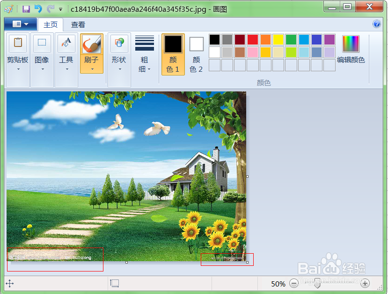
Task: Click the Paint palette icon in title bar
Action: (x=9, y=9)
